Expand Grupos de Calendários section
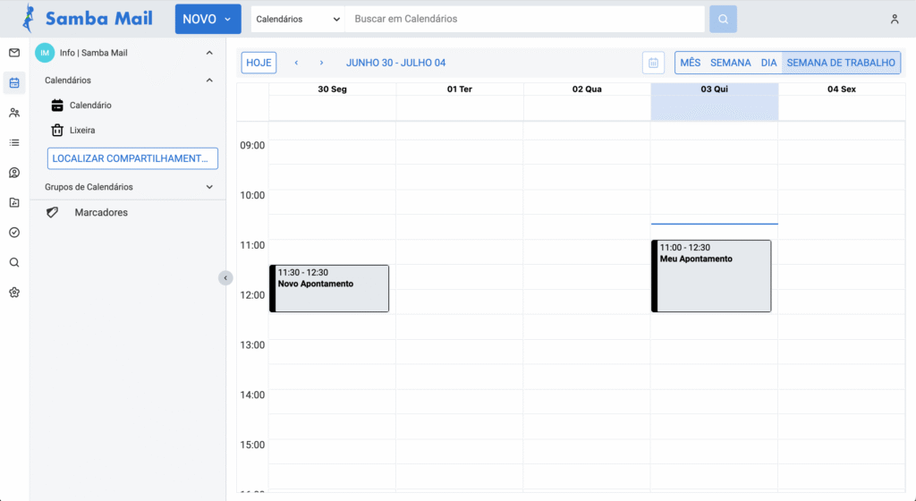Viewport: 916px width, 501px height. point(209,187)
